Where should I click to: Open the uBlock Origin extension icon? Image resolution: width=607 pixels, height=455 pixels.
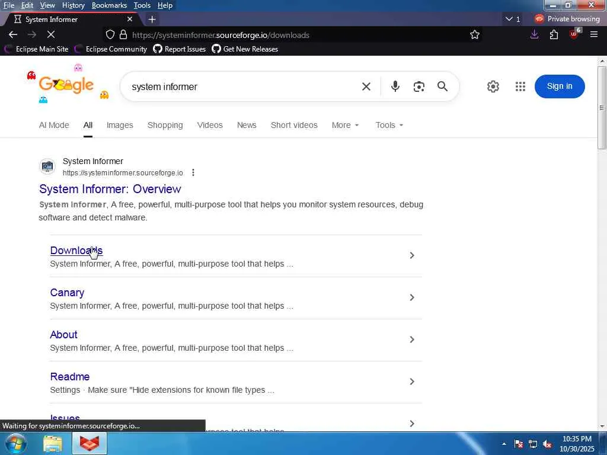[x=574, y=34]
